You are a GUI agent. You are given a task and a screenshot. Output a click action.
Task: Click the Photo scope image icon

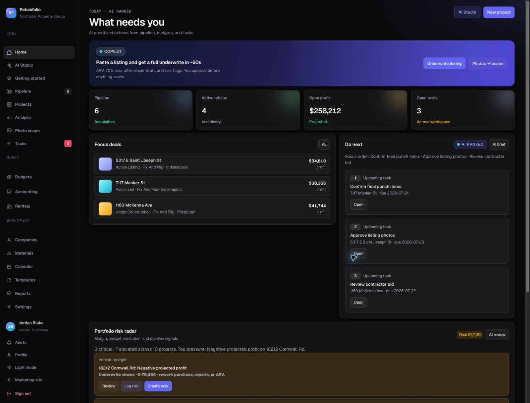9,131
